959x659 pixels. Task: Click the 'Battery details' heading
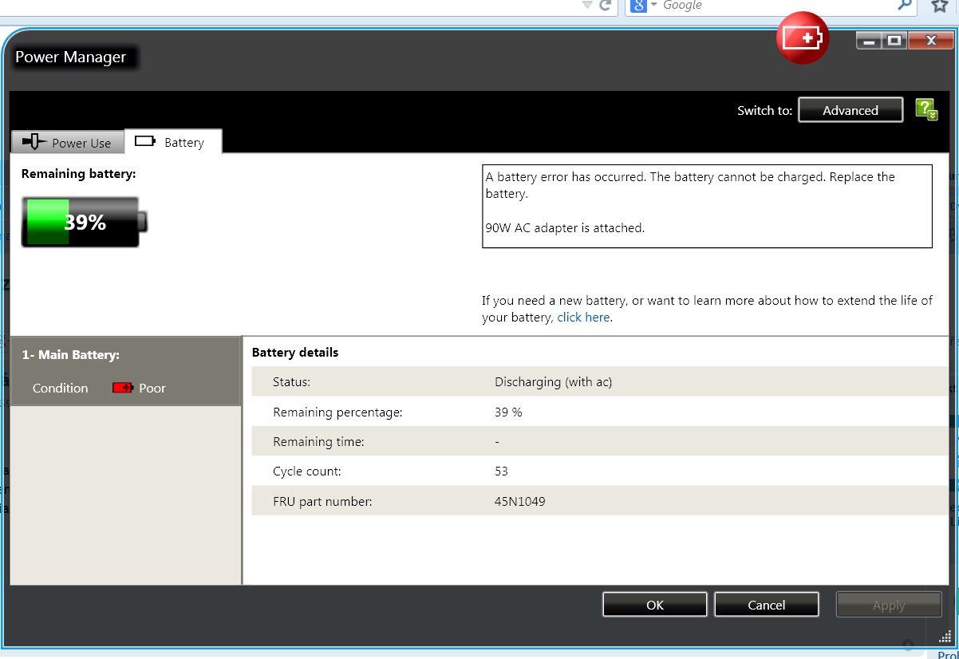tap(295, 353)
